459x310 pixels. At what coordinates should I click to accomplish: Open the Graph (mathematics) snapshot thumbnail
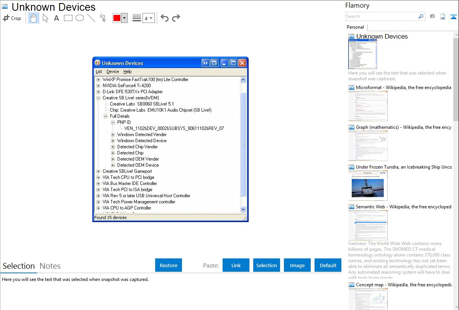368,146
